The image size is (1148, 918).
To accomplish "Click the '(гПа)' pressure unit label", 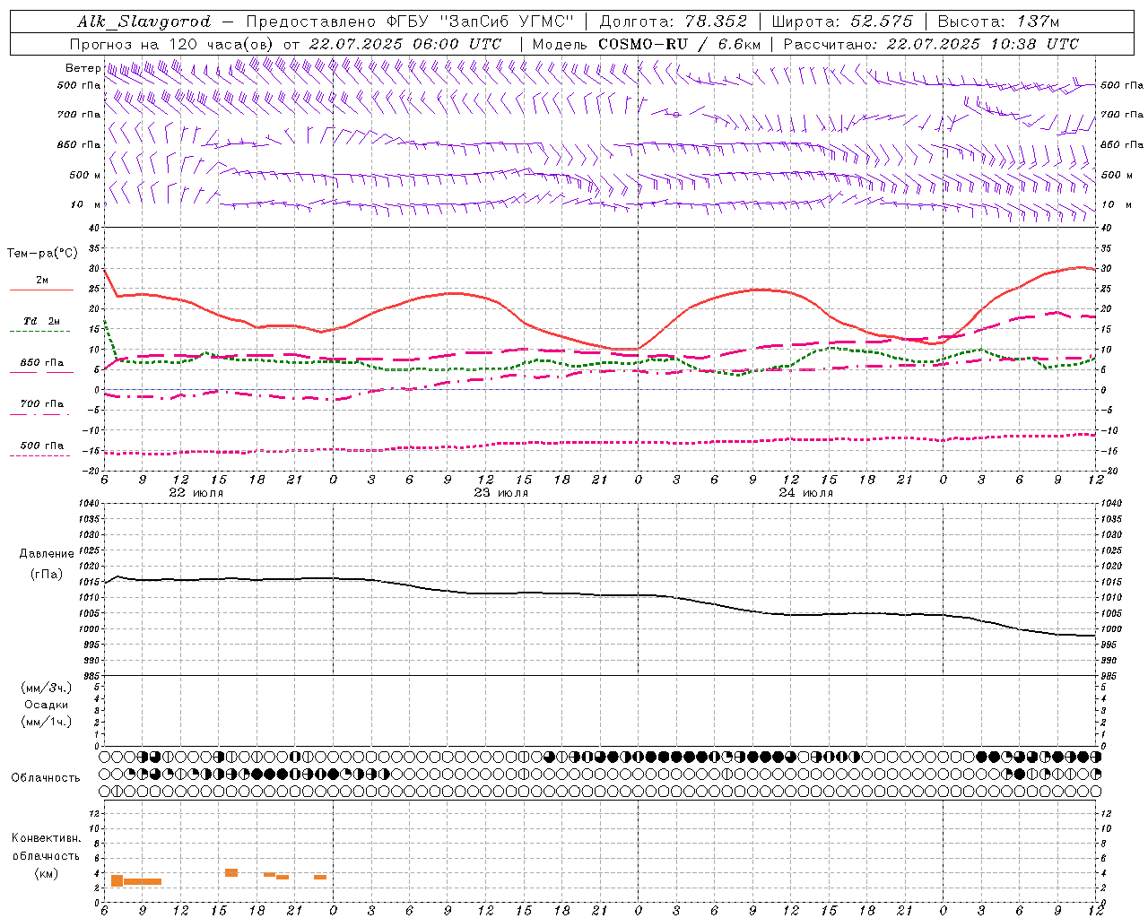I will [47, 574].
